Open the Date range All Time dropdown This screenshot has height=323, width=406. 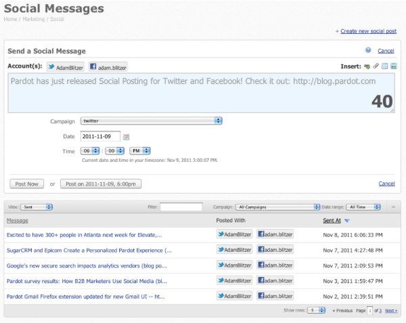pyautogui.click(x=363, y=207)
